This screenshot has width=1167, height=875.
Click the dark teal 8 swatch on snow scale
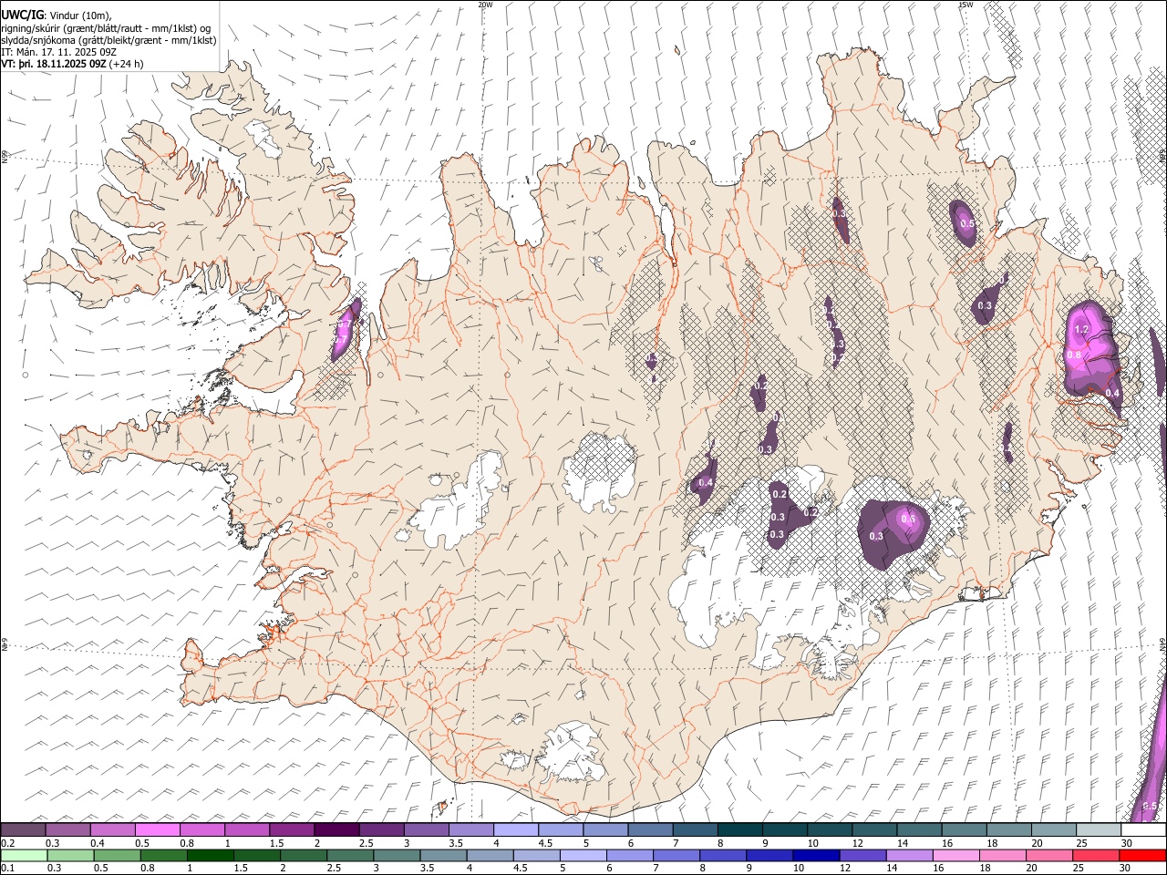[739, 830]
